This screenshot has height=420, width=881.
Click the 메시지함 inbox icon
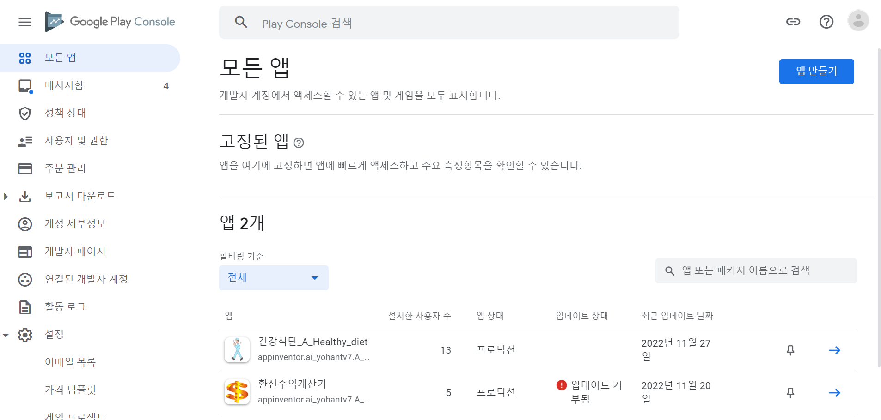(25, 86)
